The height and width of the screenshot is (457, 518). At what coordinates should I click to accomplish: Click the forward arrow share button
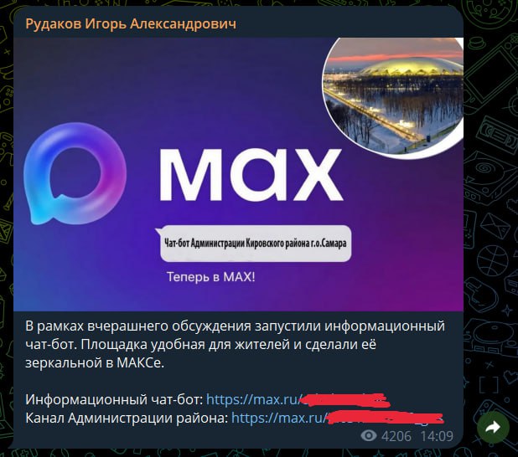(493, 428)
